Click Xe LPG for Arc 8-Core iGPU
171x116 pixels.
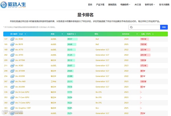[99, 92]
